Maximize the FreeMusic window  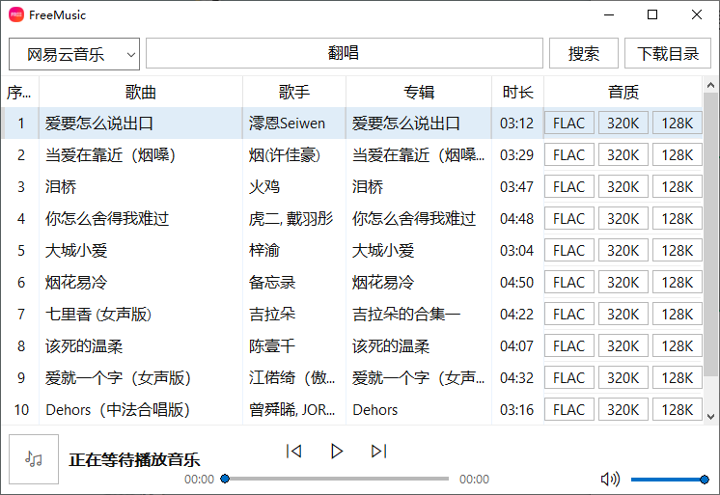[652, 14]
